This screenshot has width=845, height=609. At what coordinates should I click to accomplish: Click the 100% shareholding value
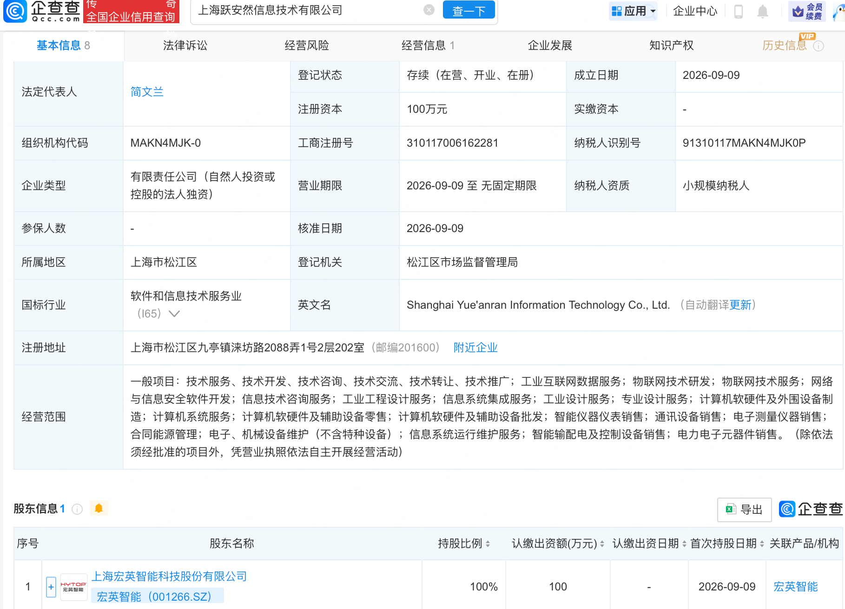(x=483, y=587)
